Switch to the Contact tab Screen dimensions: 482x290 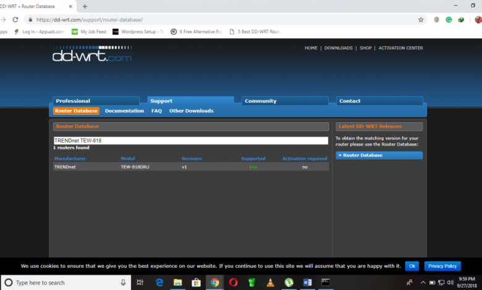click(x=379, y=101)
